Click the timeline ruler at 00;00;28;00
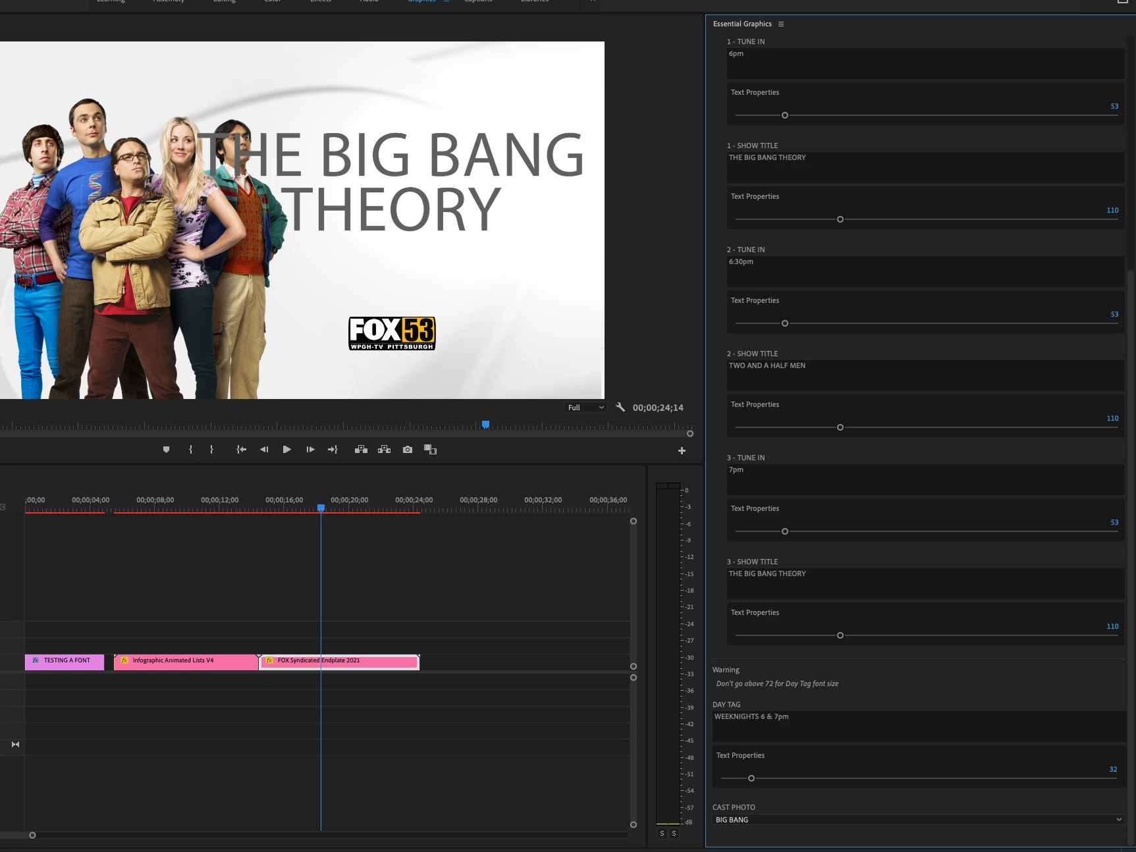 (x=478, y=500)
